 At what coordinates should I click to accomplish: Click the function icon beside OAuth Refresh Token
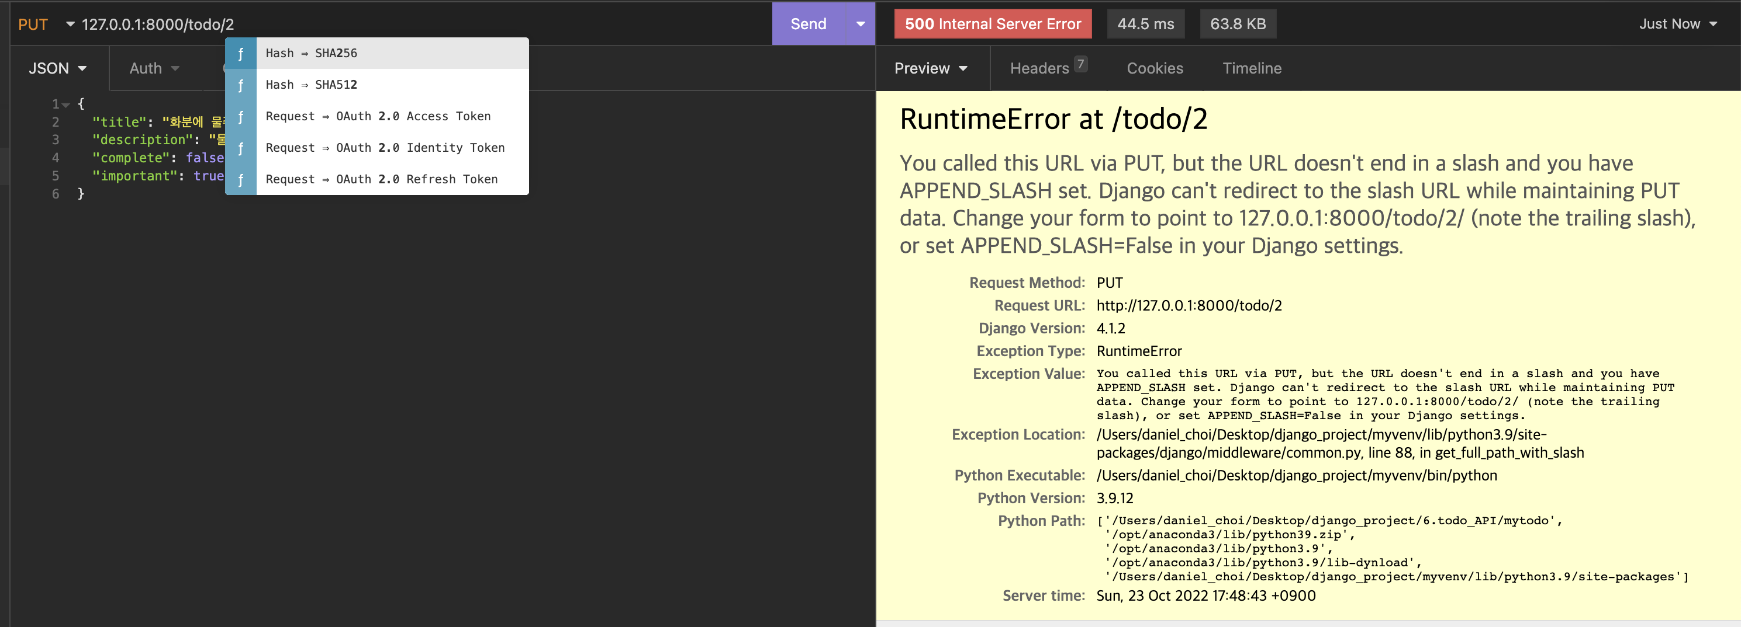(241, 180)
